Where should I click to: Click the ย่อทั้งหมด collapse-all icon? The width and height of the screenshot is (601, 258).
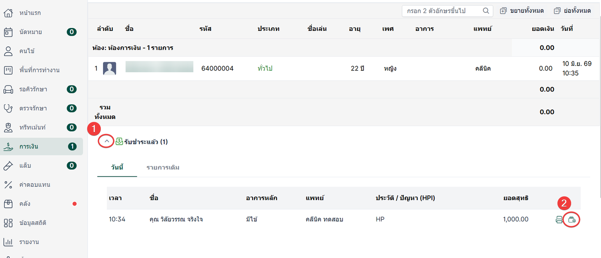click(557, 11)
